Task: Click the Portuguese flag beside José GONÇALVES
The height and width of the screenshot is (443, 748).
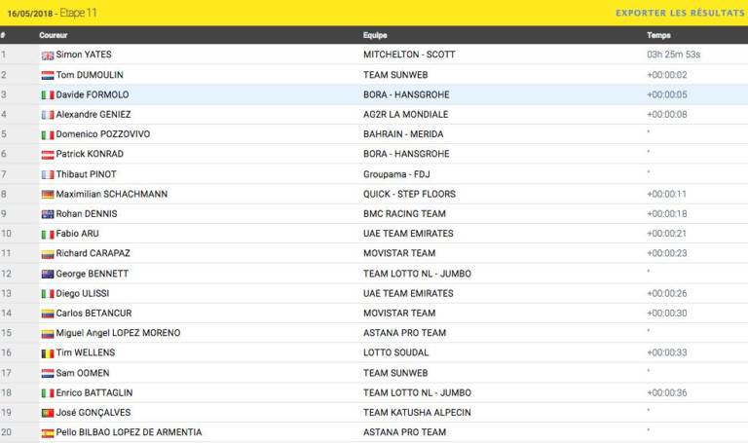Action: 48,413
